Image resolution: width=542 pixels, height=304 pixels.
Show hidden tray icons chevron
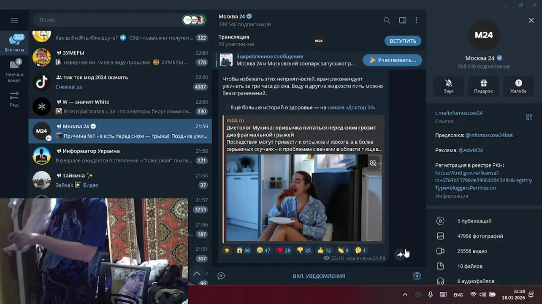pyautogui.click(x=405, y=295)
